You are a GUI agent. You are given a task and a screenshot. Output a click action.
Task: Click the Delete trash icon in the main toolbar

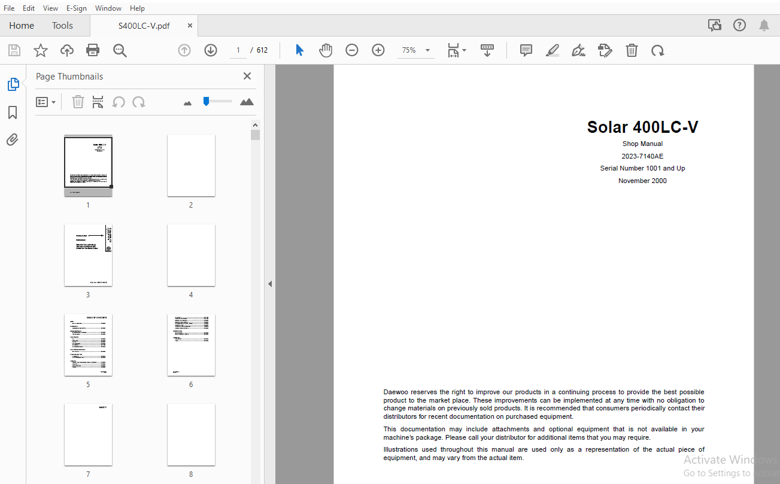click(632, 50)
